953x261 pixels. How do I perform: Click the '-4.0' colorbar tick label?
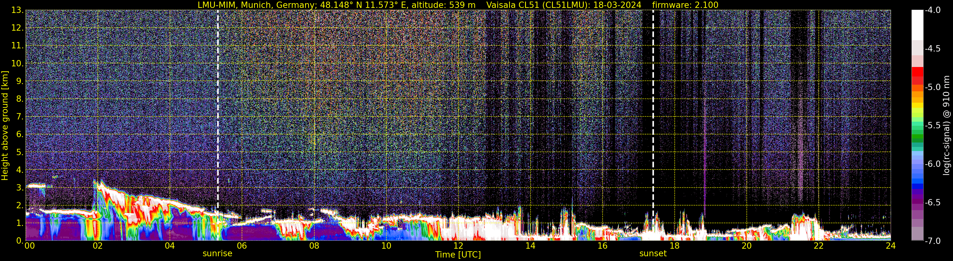[932, 10]
